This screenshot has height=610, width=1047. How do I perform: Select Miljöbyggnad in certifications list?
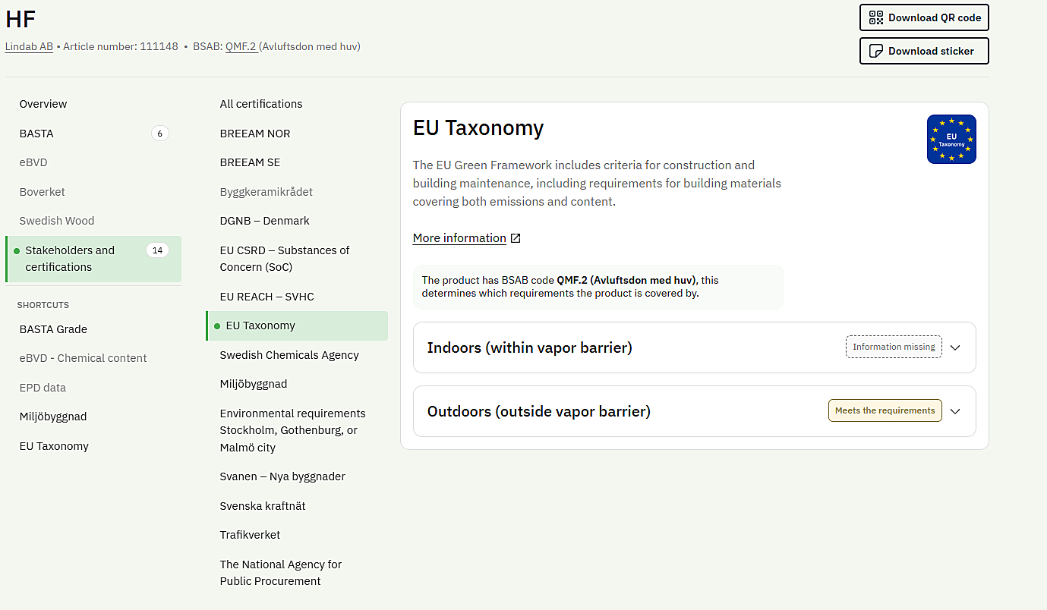click(x=254, y=384)
